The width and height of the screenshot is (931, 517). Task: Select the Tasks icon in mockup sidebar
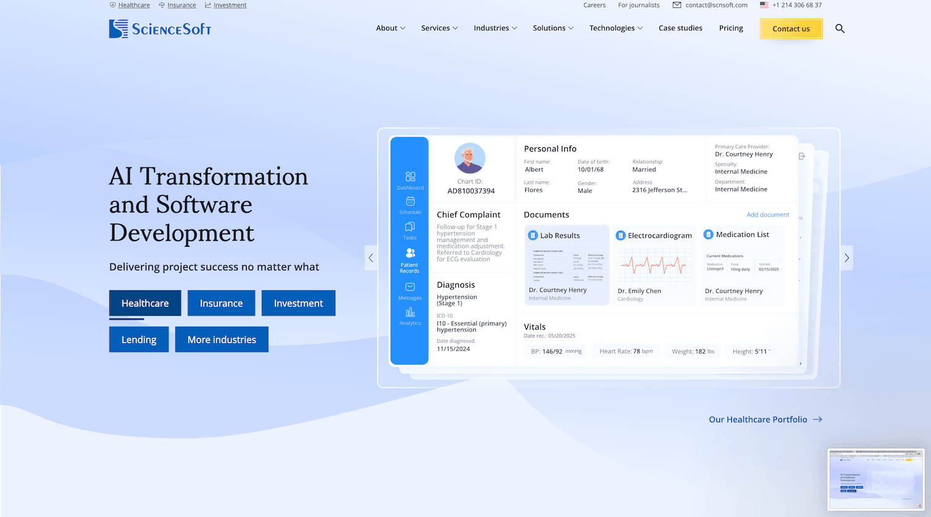410,227
